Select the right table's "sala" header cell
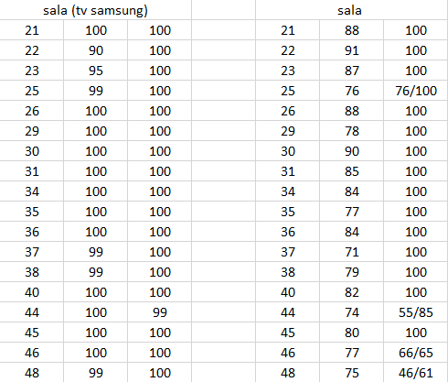 (x=350, y=10)
